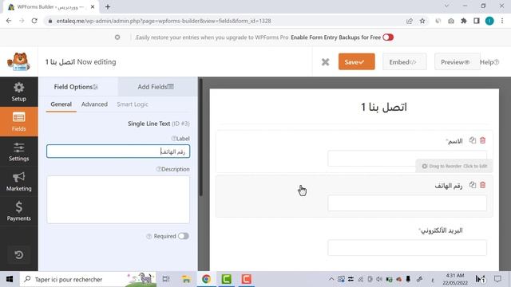The height and width of the screenshot is (287, 511).
Task: Switch to Field Options tab
Action: tap(78, 87)
